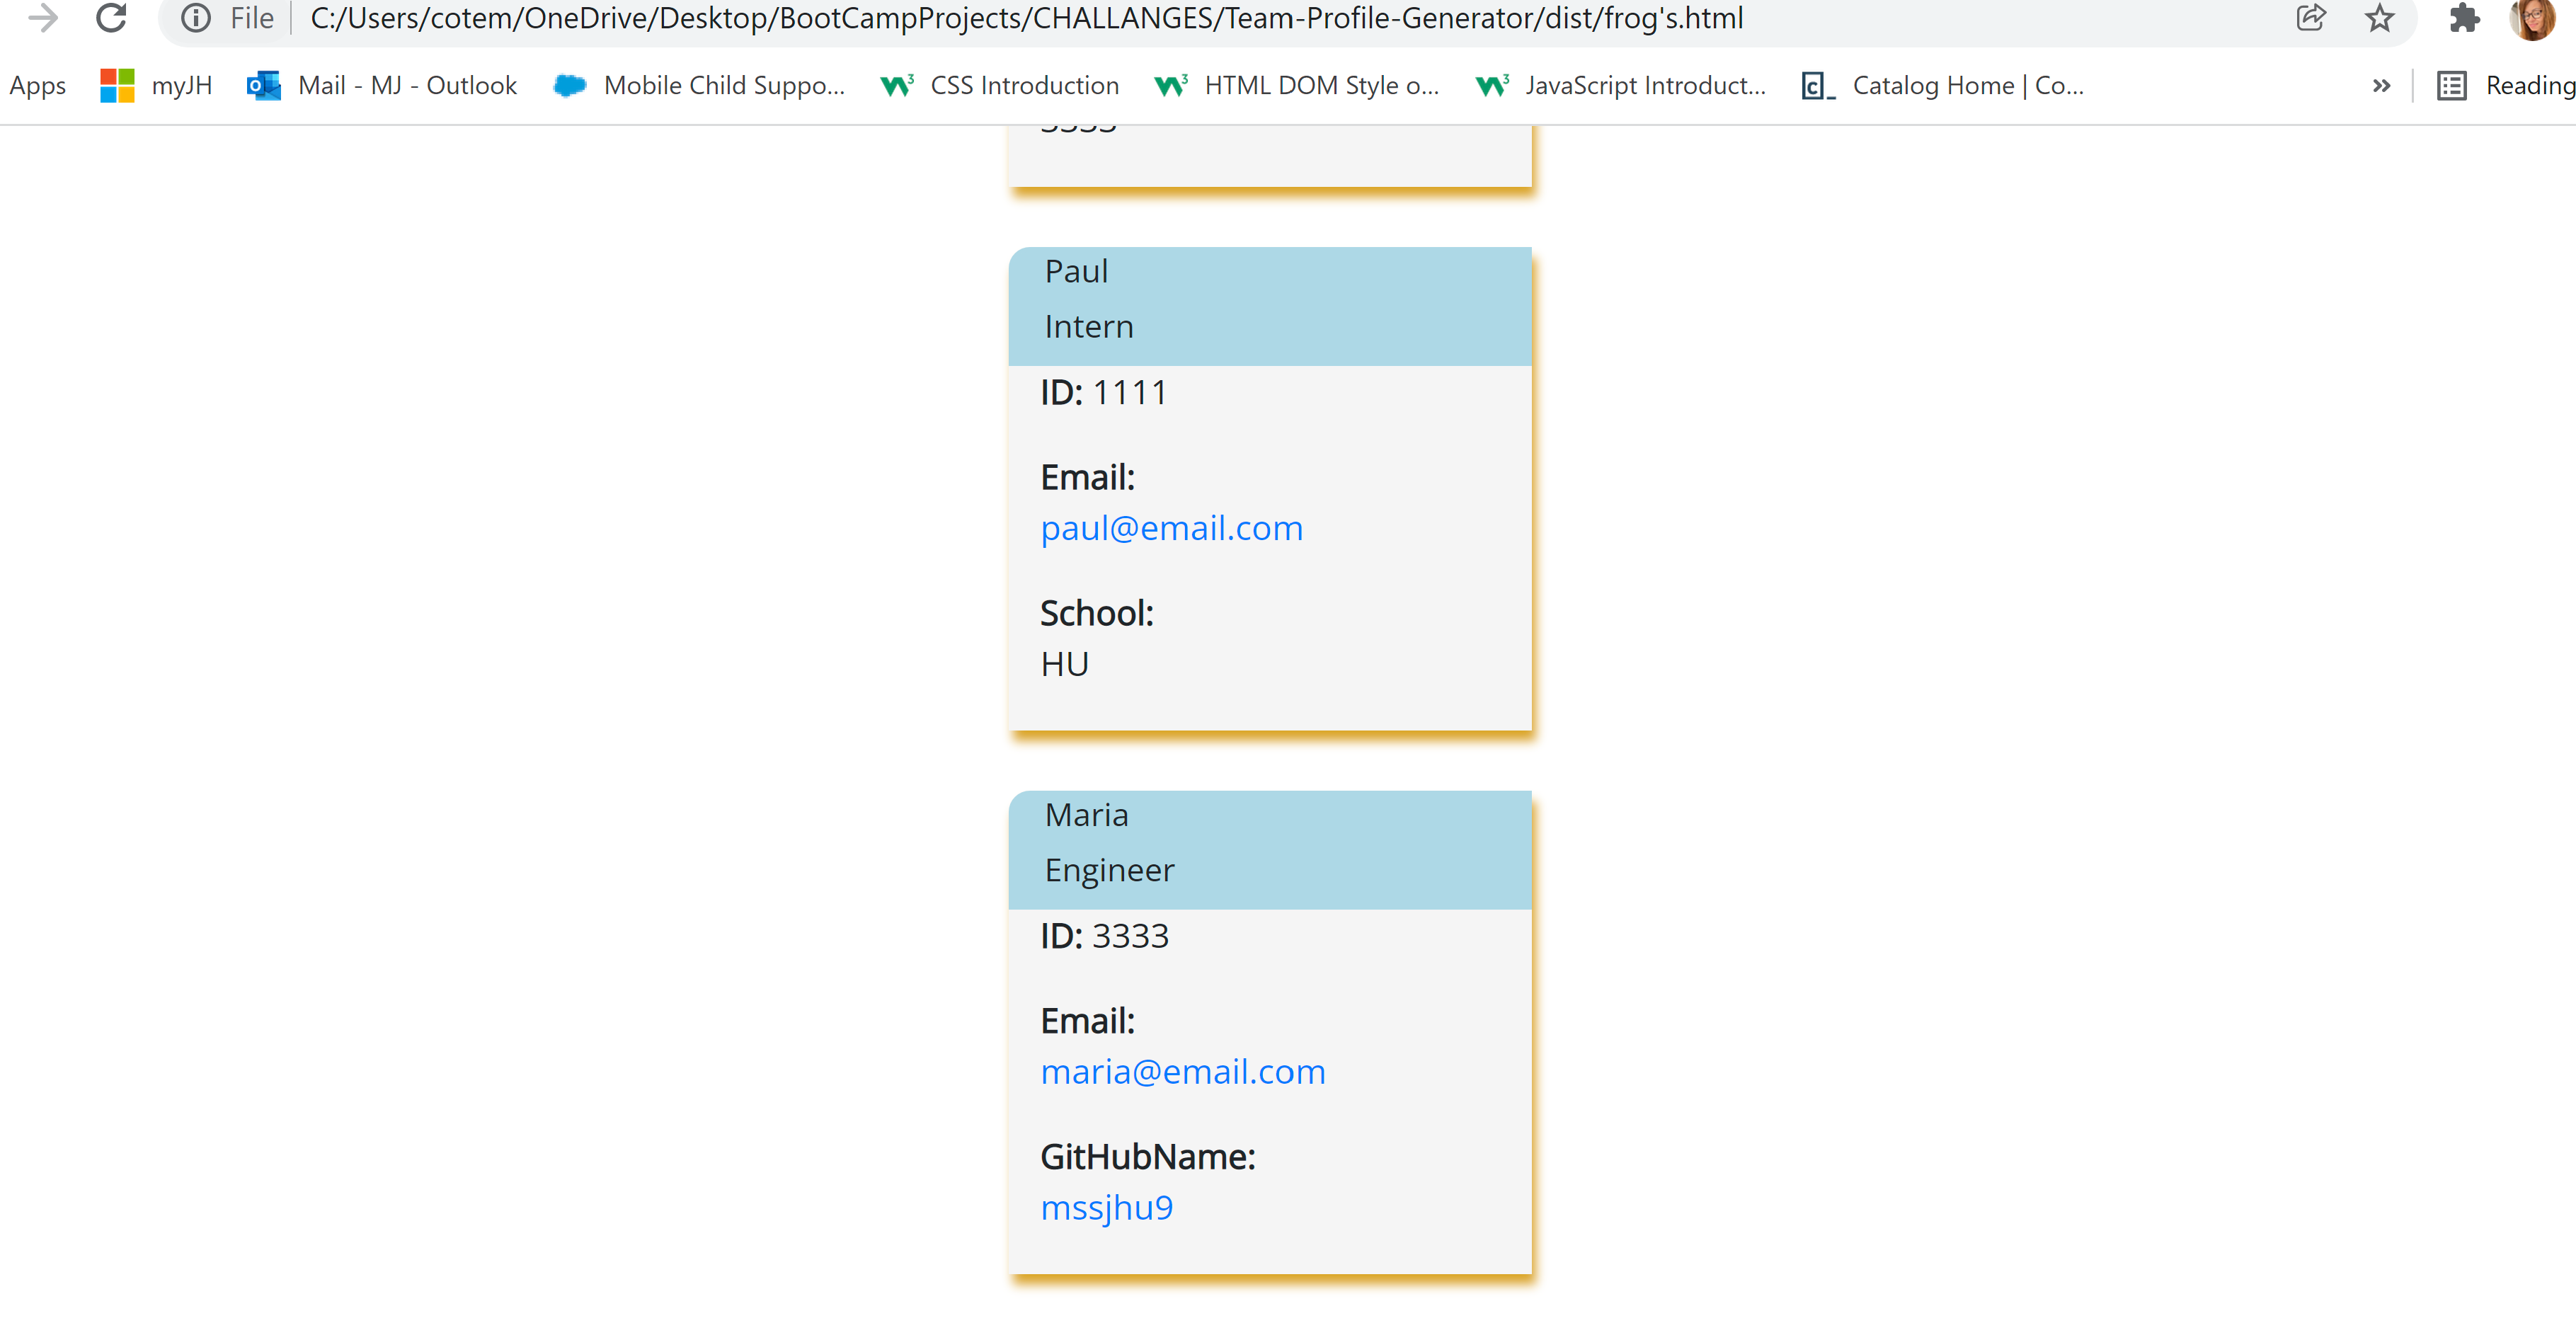The width and height of the screenshot is (2576, 1323).
Task: Click the maria@email.com link
Action: pyautogui.click(x=1182, y=1071)
